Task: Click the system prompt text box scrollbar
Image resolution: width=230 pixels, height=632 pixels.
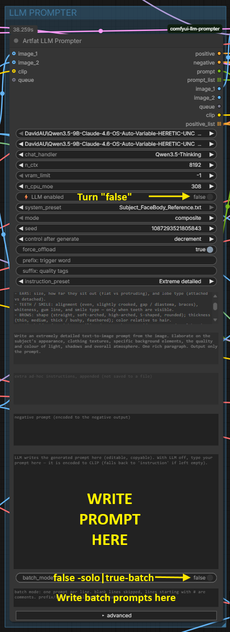Action: pyautogui.click(x=215, y=306)
